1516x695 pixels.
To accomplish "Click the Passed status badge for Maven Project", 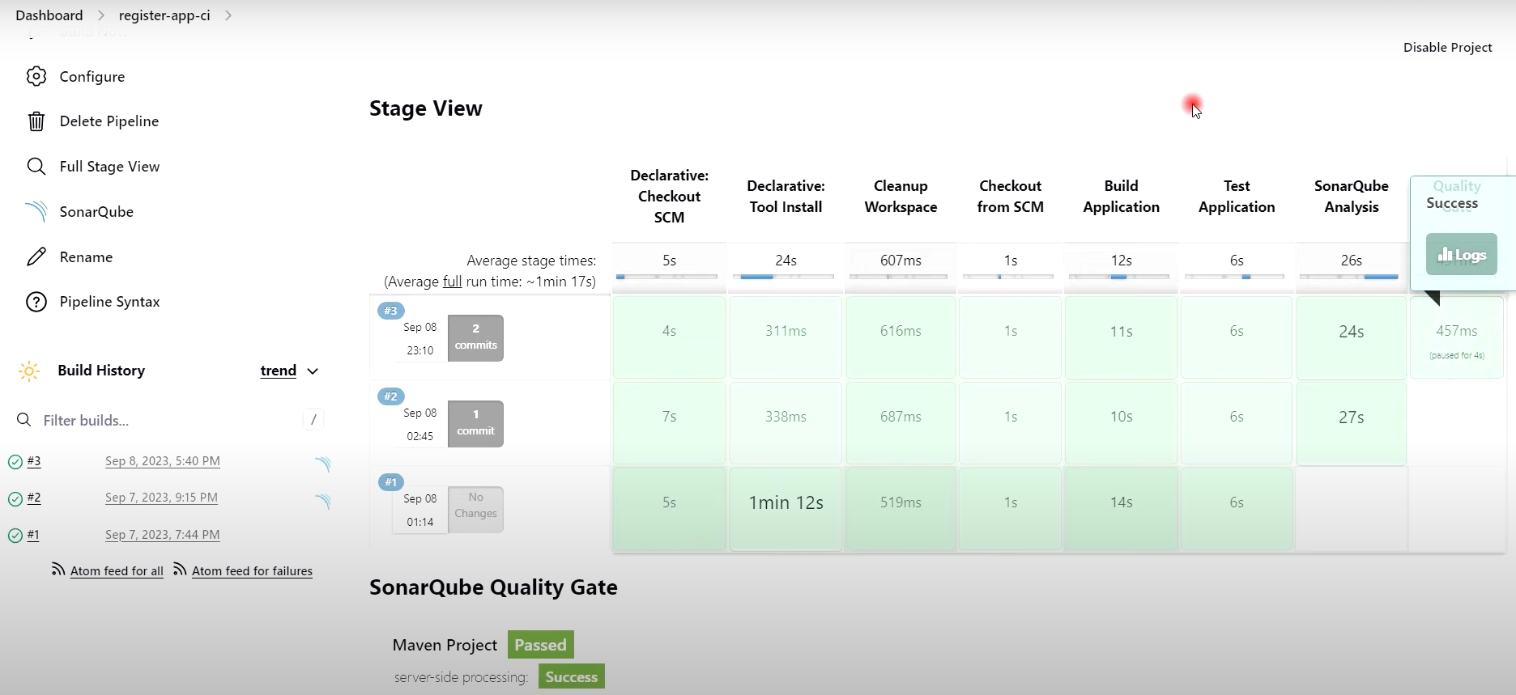I will 541,645.
